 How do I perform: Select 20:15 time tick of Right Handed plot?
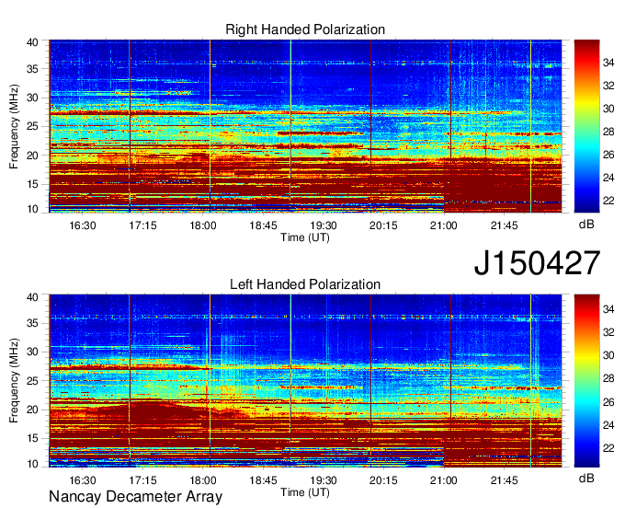click(x=383, y=225)
